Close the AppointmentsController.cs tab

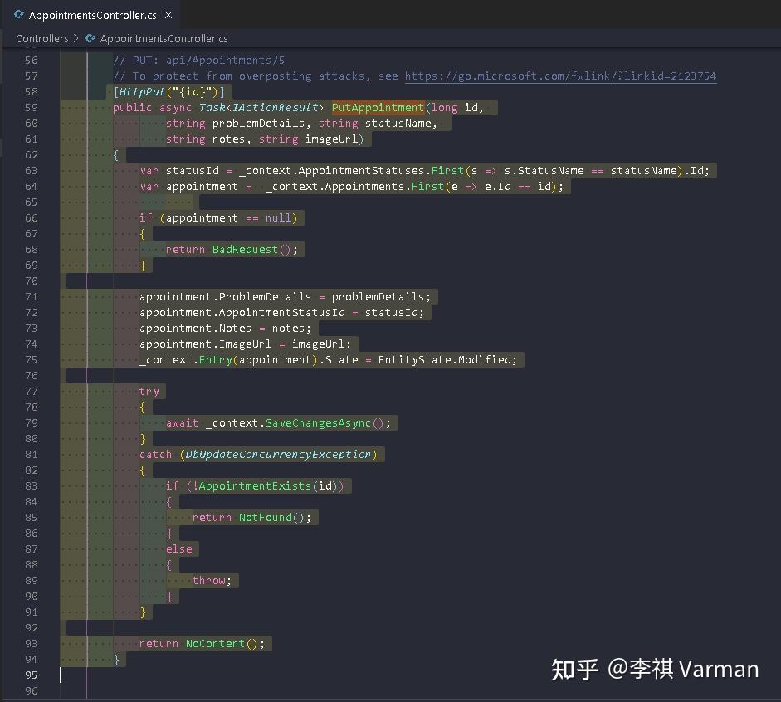[x=168, y=15]
